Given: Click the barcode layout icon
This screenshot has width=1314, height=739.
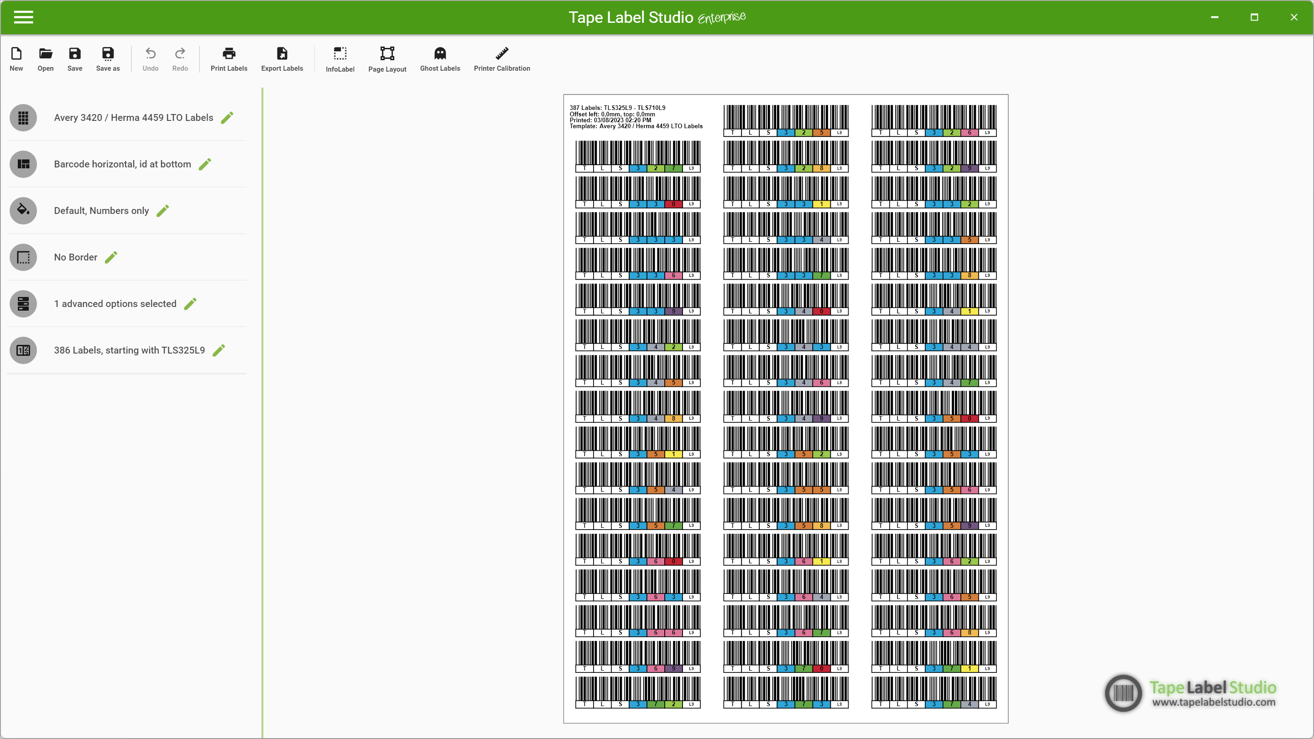Looking at the screenshot, I should pos(23,164).
